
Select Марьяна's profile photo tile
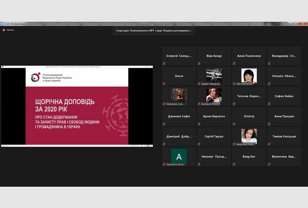(249, 136)
